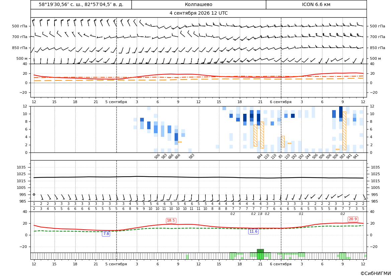Click the left 500 м wind level label
Screen dimensions: 391x276
[x=22, y=58]
